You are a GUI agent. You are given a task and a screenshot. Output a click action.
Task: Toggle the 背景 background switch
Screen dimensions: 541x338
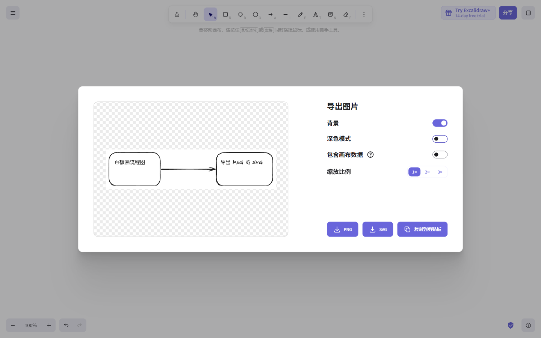coord(440,123)
